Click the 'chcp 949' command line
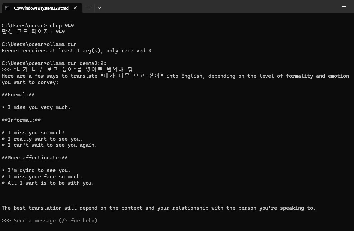The image size is (354, 231). (38, 26)
